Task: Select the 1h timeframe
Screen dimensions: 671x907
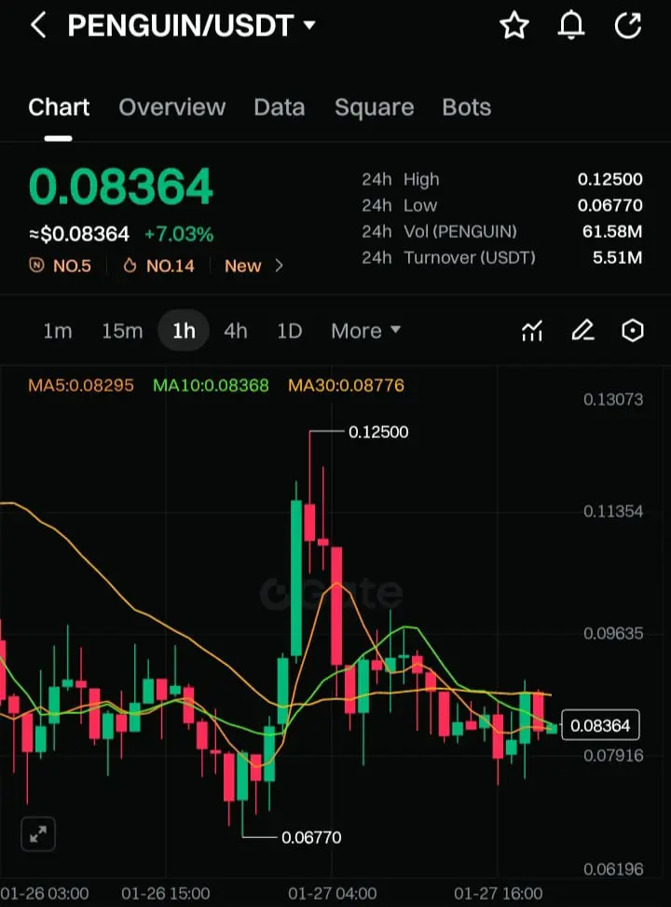Action: pyautogui.click(x=184, y=330)
